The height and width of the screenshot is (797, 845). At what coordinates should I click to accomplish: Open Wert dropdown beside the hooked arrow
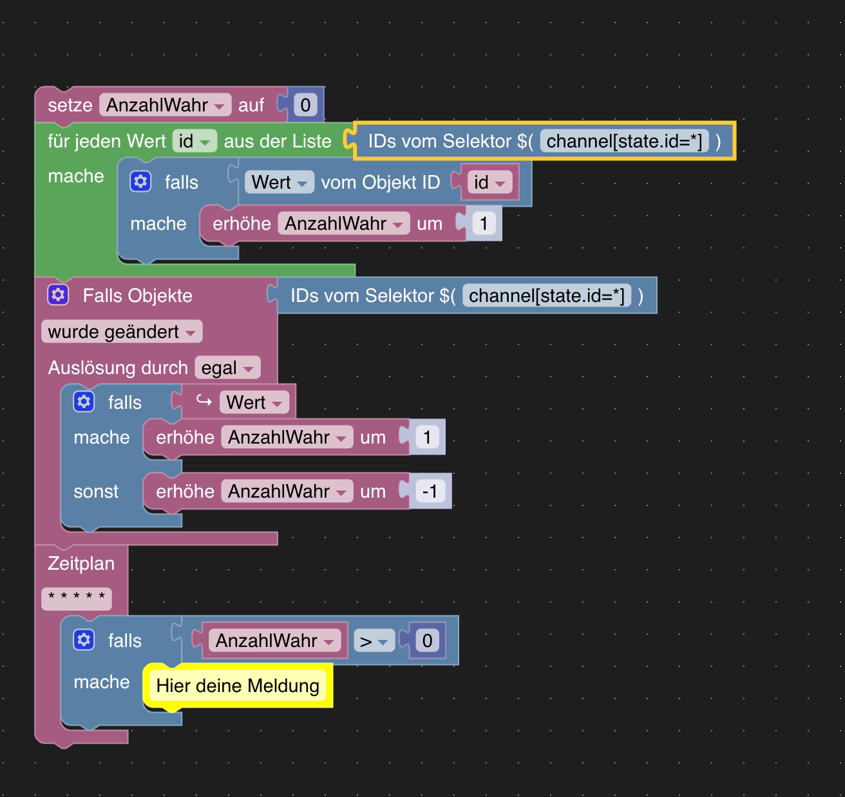click(254, 402)
